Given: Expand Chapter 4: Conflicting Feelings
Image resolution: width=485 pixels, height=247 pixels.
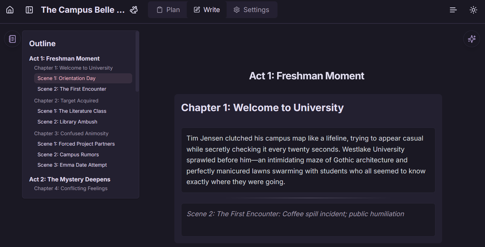Looking at the screenshot, I should click(71, 188).
